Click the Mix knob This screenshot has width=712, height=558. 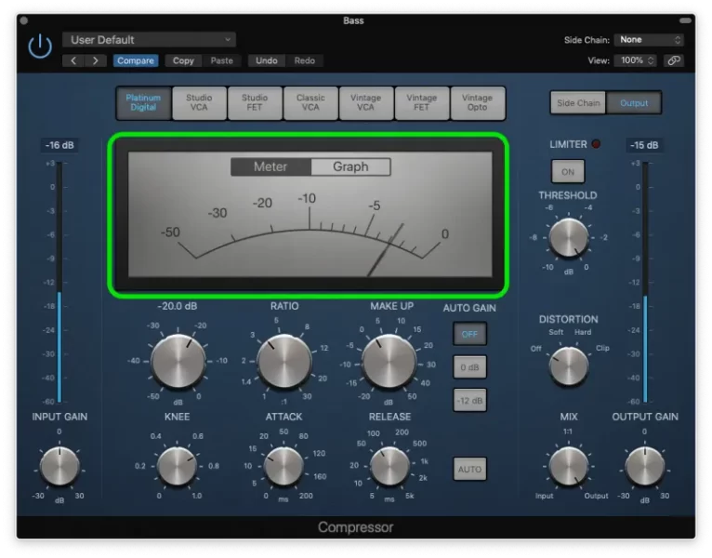point(569,466)
